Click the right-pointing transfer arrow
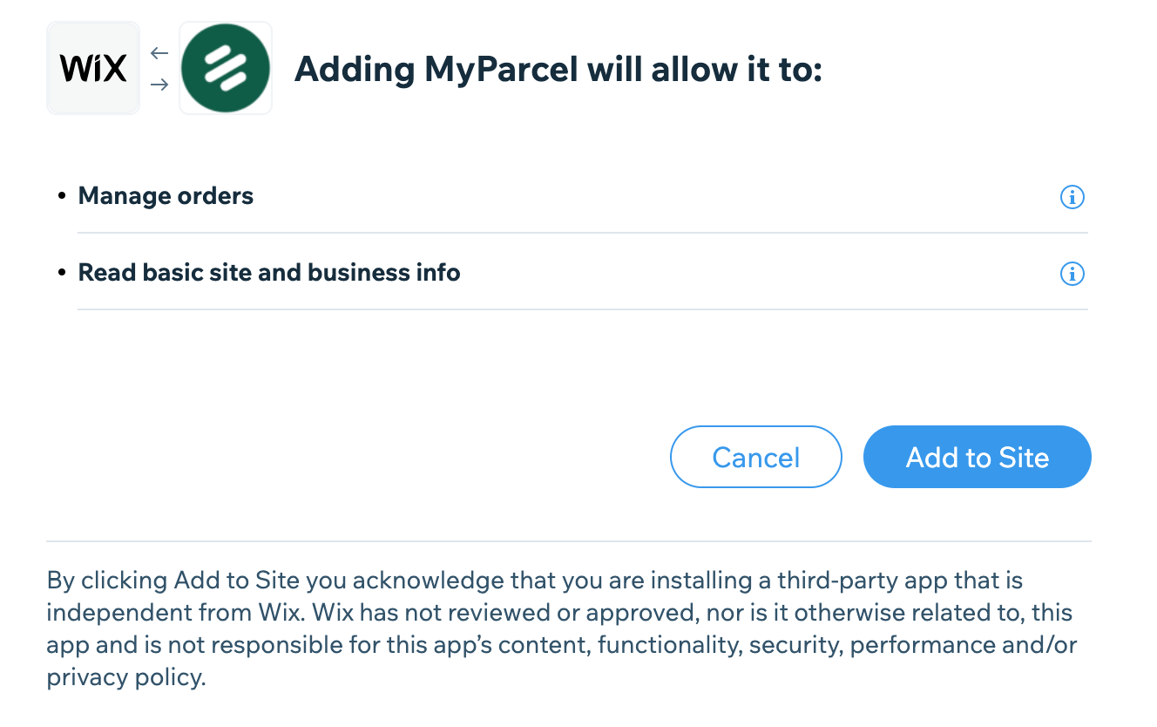 click(159, 83)
